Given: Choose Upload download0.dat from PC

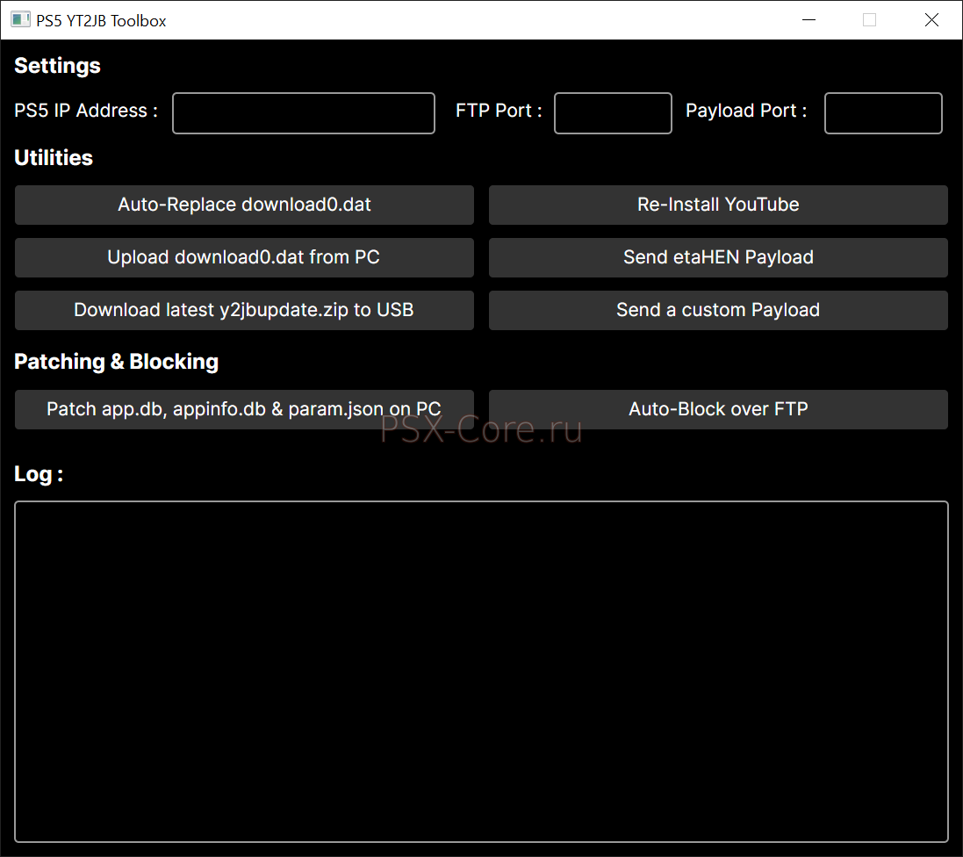Looking at the screenshot, I should pos(244,257).
